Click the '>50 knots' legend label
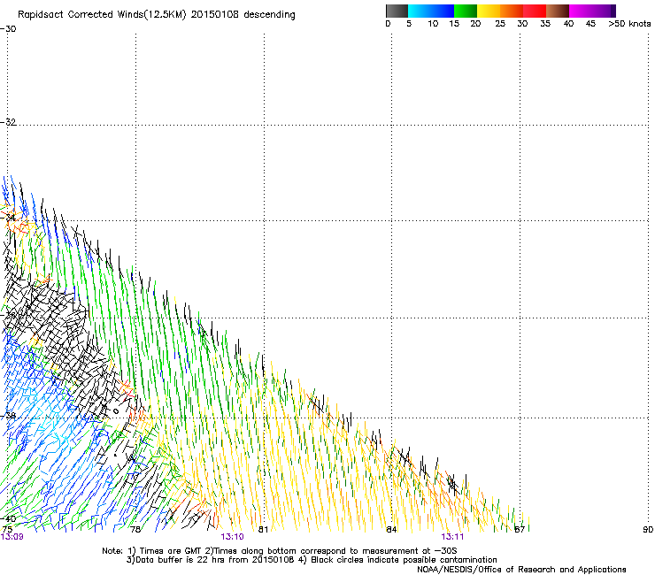This screenshot has width=655, height=575. click(x=629, y=24)
